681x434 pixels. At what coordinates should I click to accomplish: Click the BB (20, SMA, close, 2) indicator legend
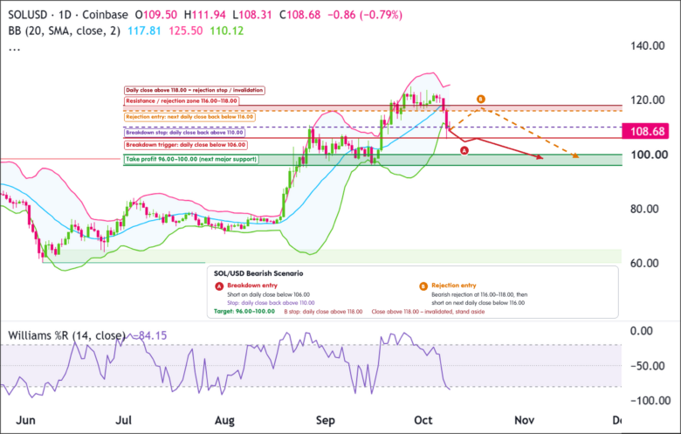click(65, 31)
